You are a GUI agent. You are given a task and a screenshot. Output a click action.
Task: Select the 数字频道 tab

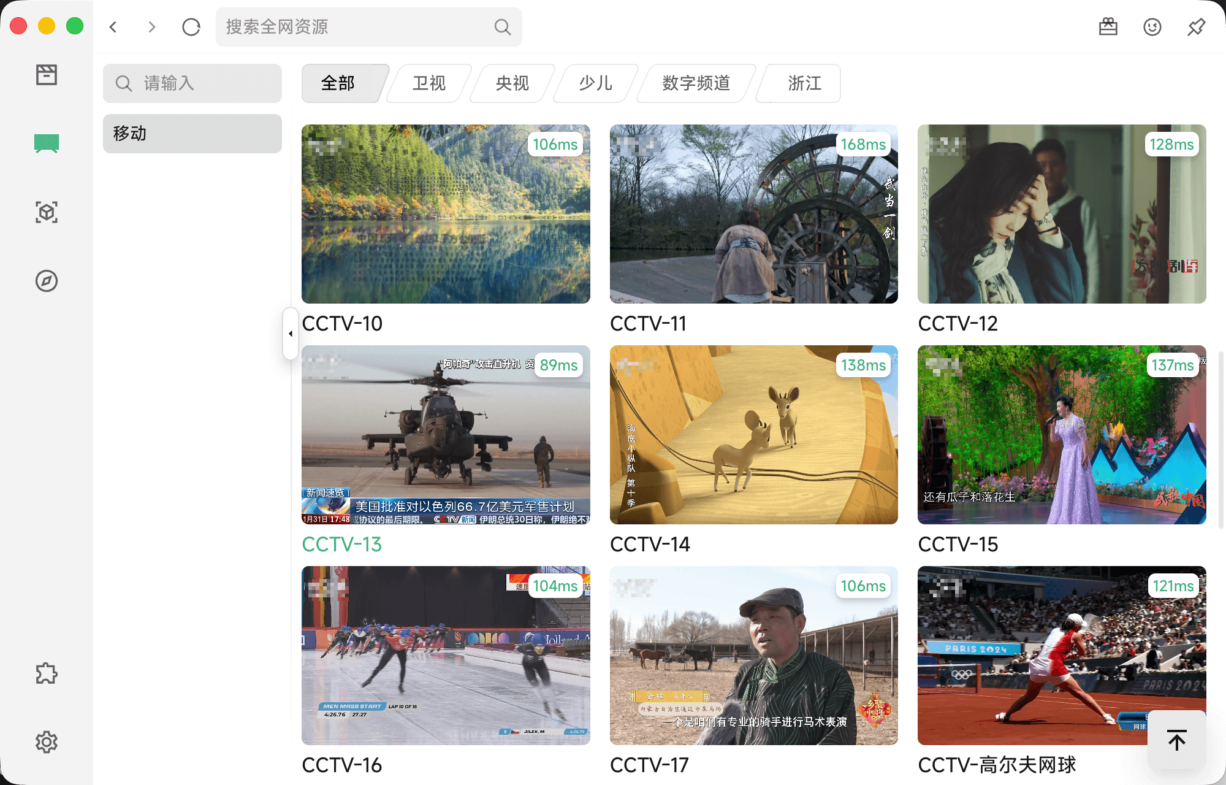tap(696, 83)
